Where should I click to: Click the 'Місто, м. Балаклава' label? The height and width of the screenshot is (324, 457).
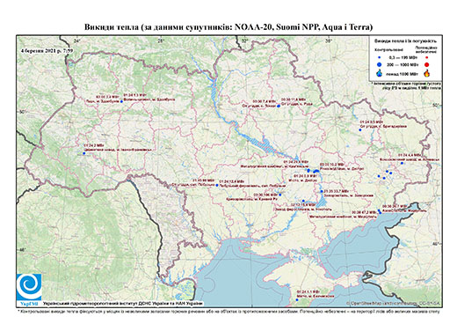click(x=316, y=296)
